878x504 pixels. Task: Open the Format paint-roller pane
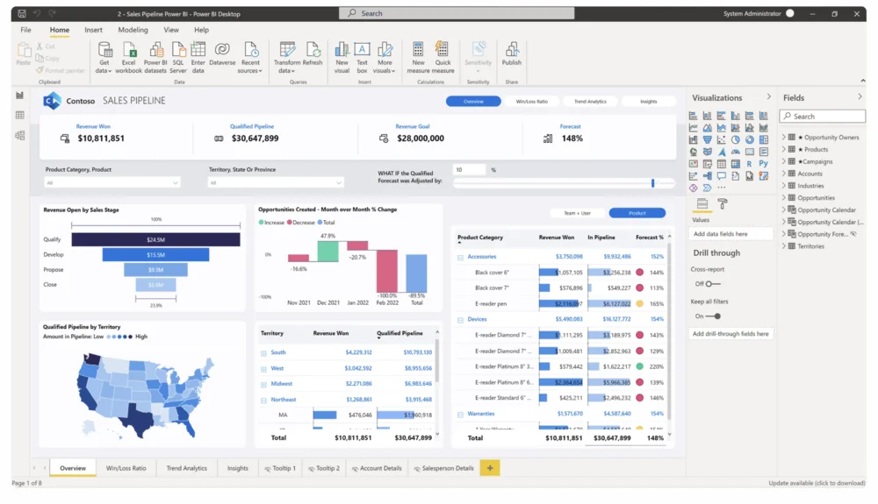[x=723, y=204]
